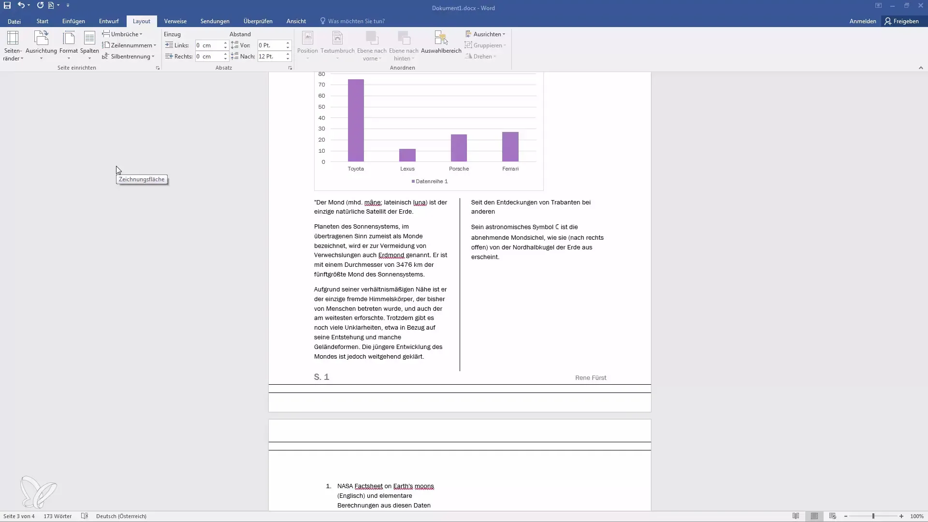Viewport: 928px width, 522px height.
Task: Open Seite einrichten dialog launcher
Action: click(158, 68)
